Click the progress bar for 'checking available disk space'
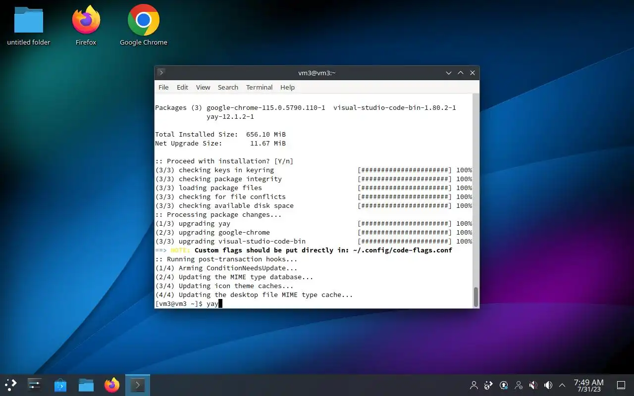The image size is (634, 396). tap(405, 205)
